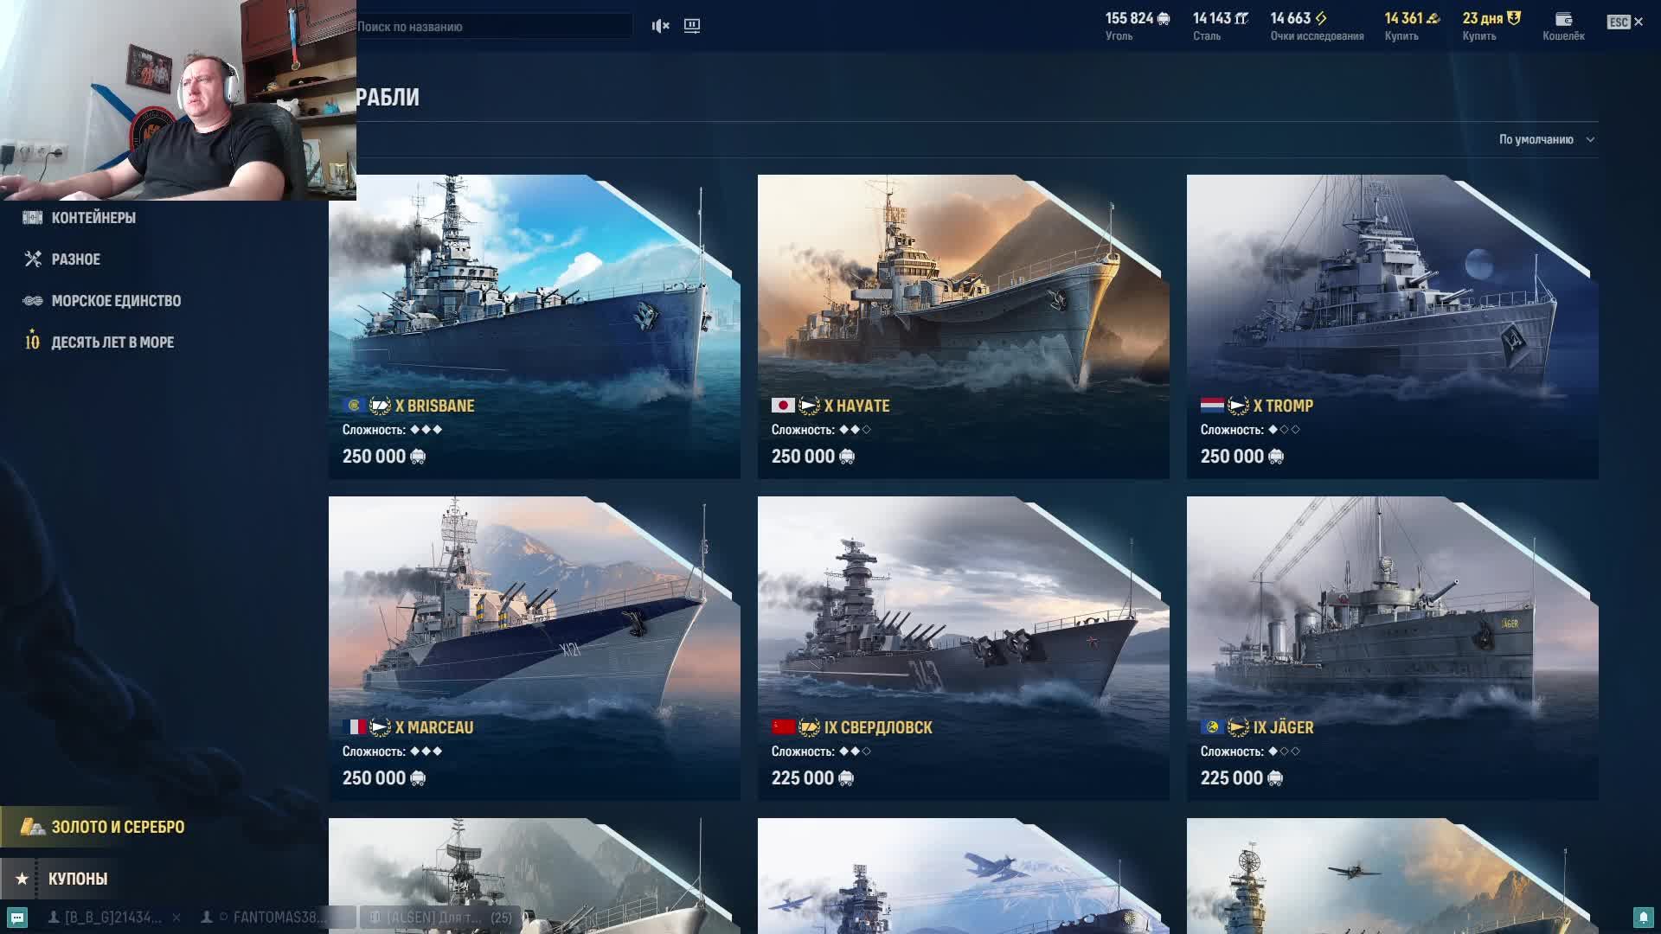
Task: Click the display mode icon beside search
Action: [x=692, y=26]
